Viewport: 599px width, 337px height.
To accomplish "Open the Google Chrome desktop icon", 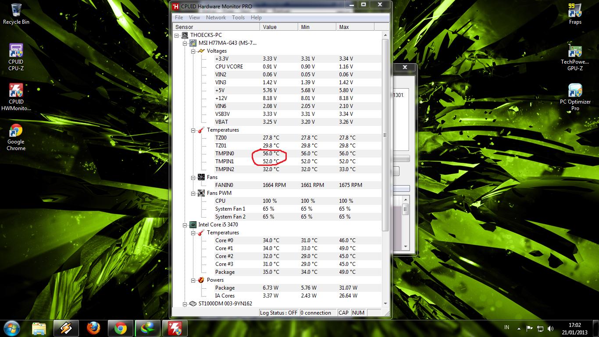I will coord(16,137).
